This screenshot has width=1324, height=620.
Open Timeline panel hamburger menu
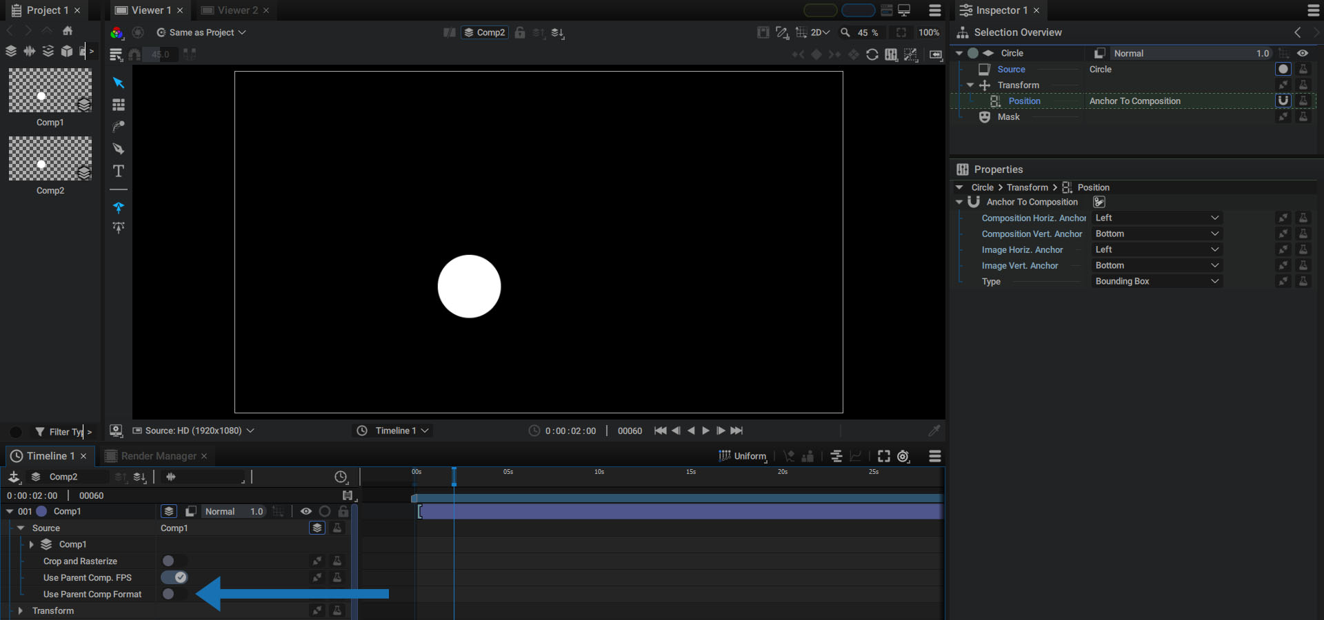[x=935, y=456]
